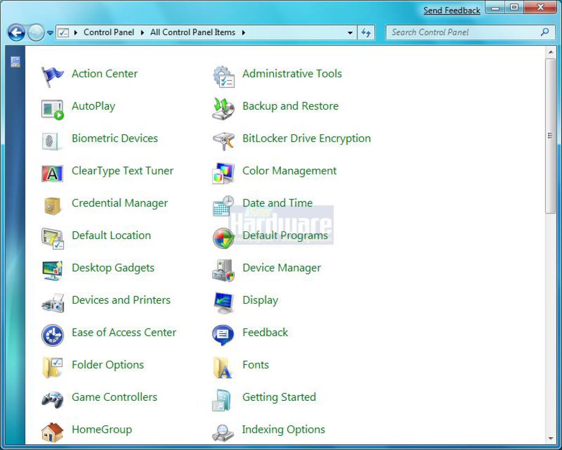This screenshot has width=562, height=450.
Task: Open the Getting Started icon
Action: click(x=222, y=400)
